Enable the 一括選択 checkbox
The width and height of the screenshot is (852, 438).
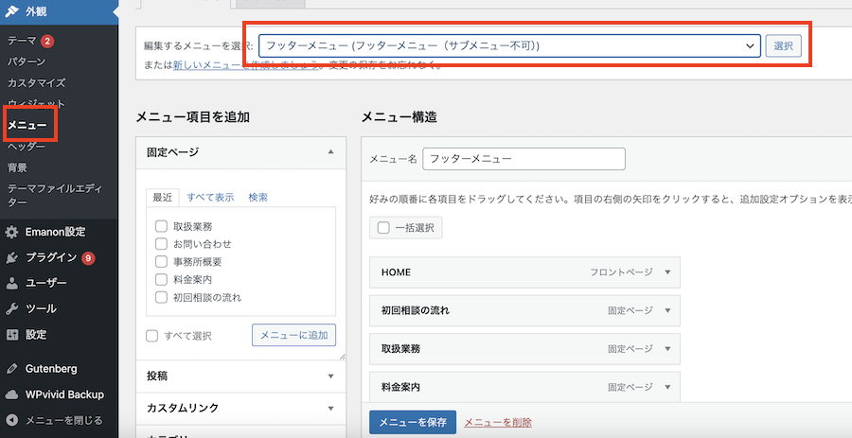383,227
